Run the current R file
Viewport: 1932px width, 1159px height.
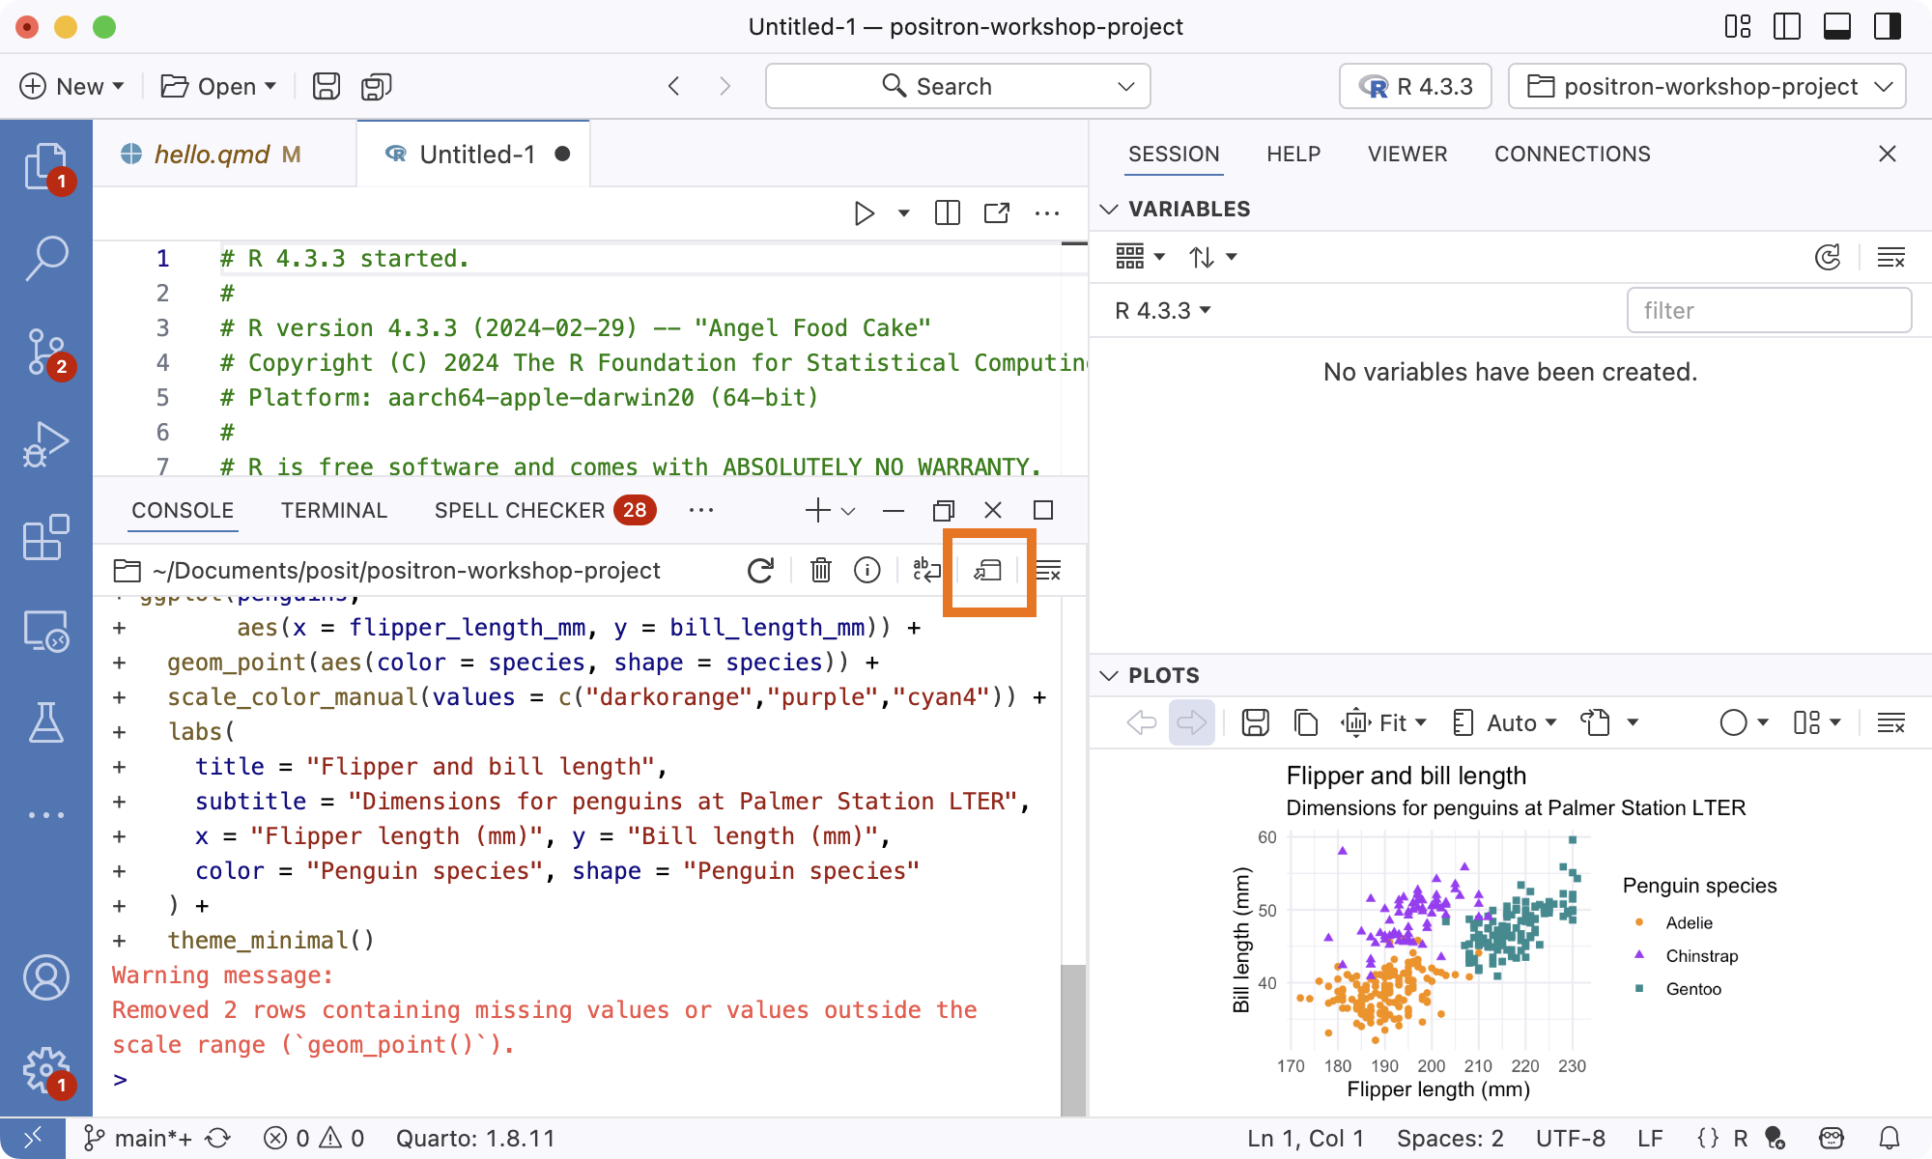click(x=865, y=212)
